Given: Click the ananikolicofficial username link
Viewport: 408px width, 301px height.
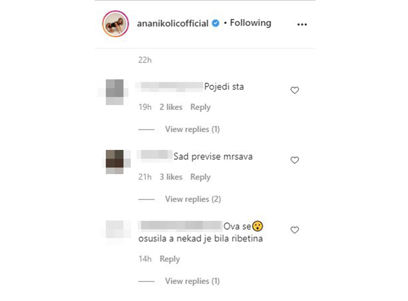Looking at the screenshot, I should [173, 23].
